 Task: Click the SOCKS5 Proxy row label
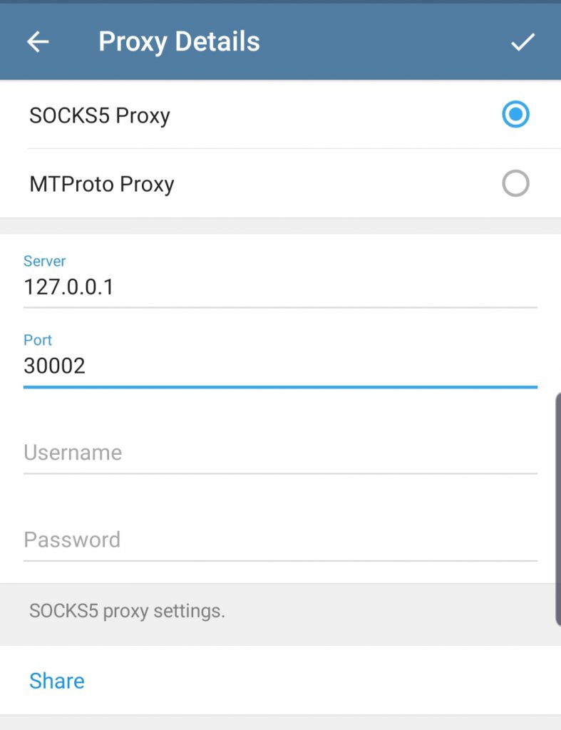pyautogui.click(x=100, y=115)
